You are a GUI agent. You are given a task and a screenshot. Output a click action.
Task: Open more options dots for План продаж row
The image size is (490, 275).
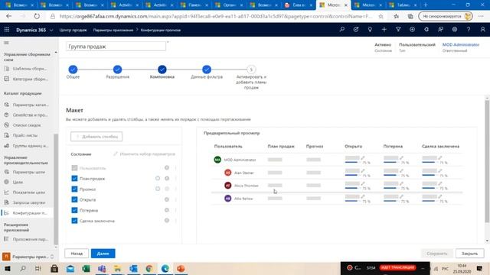point(175,178)
